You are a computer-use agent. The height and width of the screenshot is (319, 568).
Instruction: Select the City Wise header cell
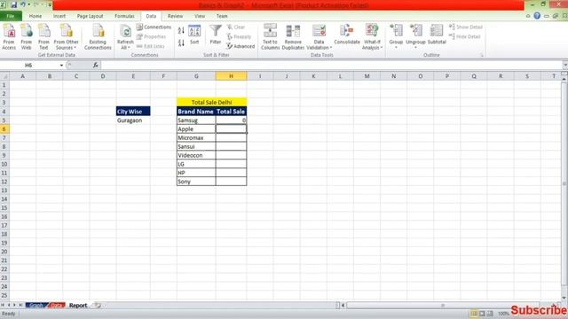click(133, 112)
